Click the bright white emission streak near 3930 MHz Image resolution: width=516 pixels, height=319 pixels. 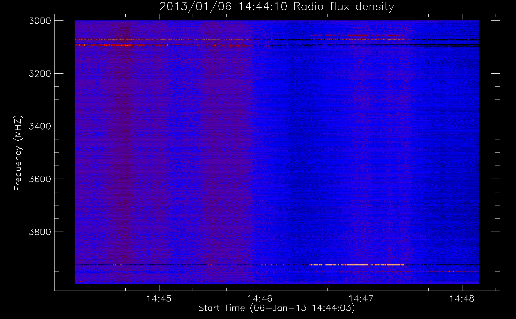coord(357,265)
